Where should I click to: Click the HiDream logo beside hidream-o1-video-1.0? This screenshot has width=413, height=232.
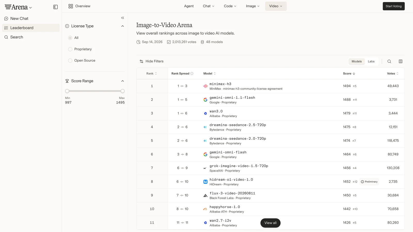point(205,182)
